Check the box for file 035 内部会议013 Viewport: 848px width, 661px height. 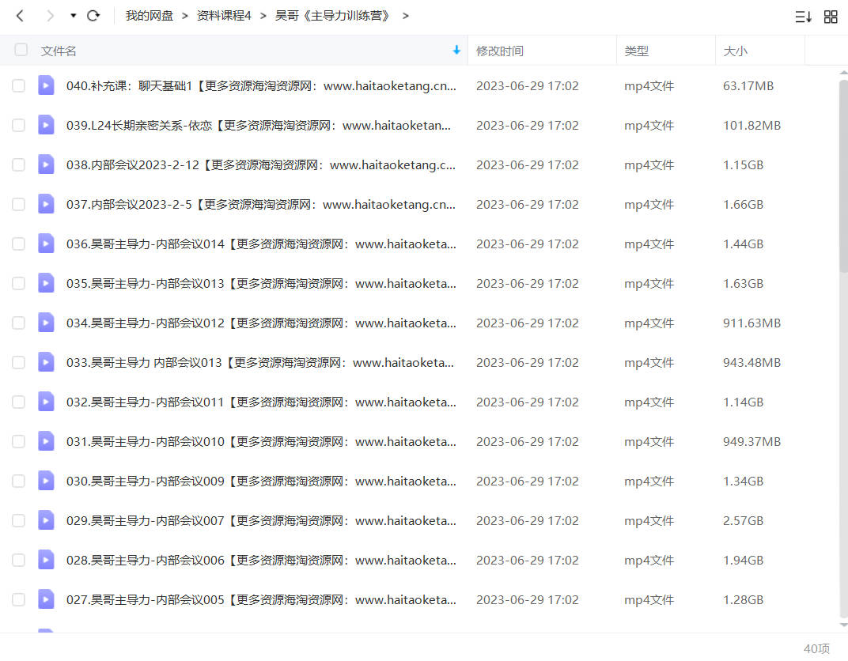click(x=18, y=283)
